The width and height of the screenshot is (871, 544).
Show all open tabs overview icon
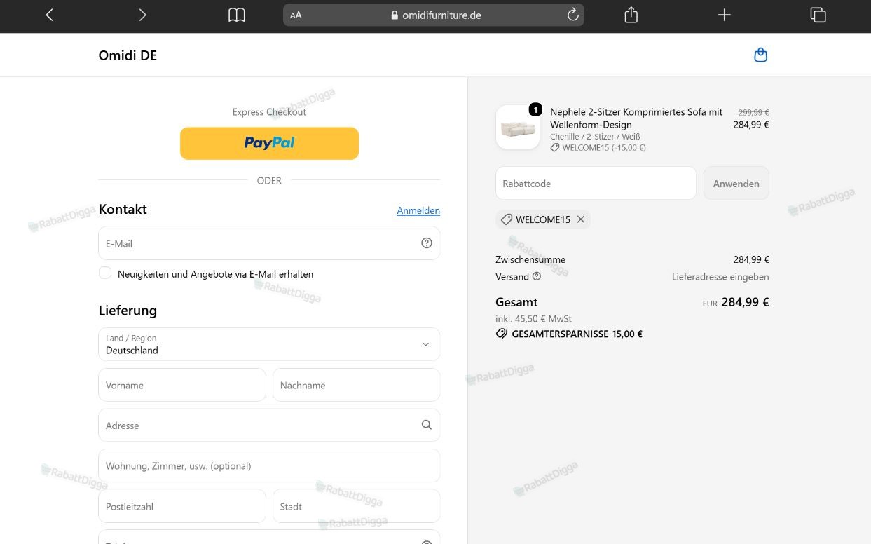[x=818, y=15]
